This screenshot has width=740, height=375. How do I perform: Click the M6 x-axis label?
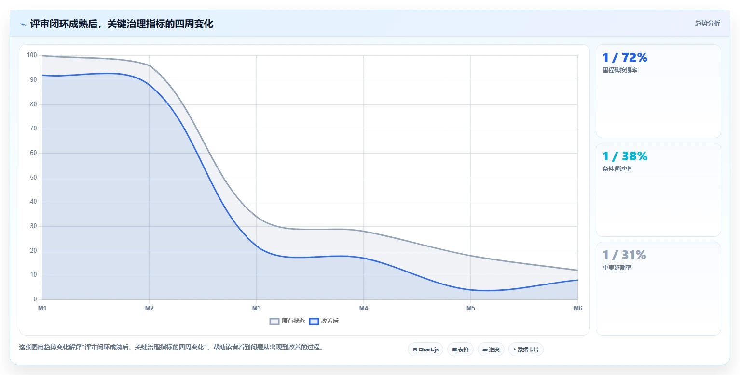point(577,308)
